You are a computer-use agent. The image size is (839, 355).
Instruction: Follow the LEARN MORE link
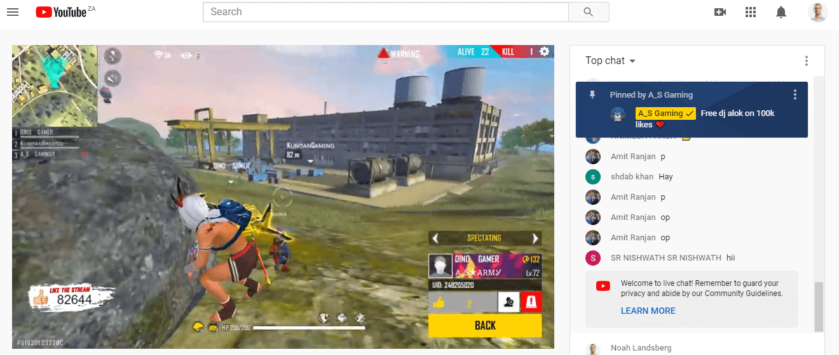pos(648,311)
